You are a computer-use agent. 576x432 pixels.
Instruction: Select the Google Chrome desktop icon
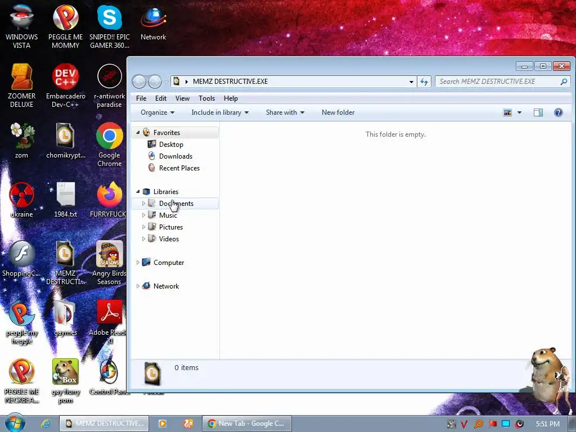[110, 145]
